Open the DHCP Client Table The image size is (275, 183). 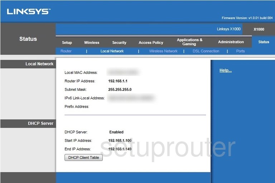click(x=83, y=158)
